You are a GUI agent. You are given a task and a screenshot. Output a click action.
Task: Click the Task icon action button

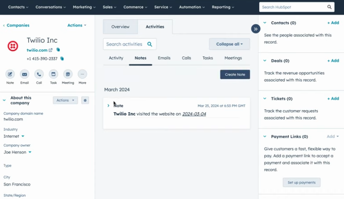click(x=53, y=74)
